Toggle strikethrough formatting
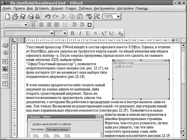The image size is (187, 140). [x=96, y=33]
